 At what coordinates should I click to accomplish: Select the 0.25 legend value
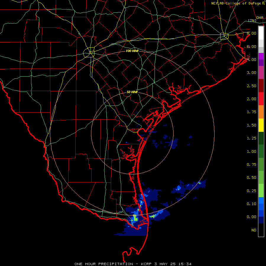[252, 191]
